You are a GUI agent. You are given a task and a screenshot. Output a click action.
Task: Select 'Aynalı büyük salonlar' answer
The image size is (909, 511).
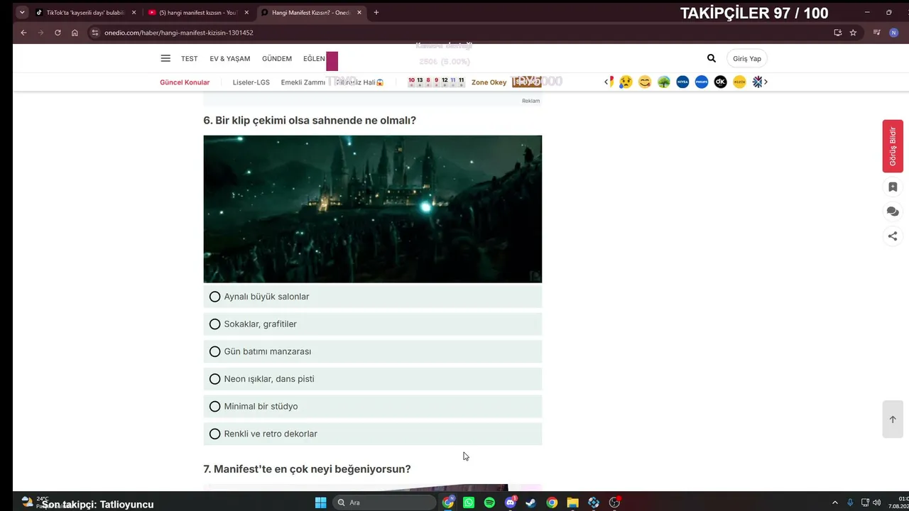(x=372, y=297)
